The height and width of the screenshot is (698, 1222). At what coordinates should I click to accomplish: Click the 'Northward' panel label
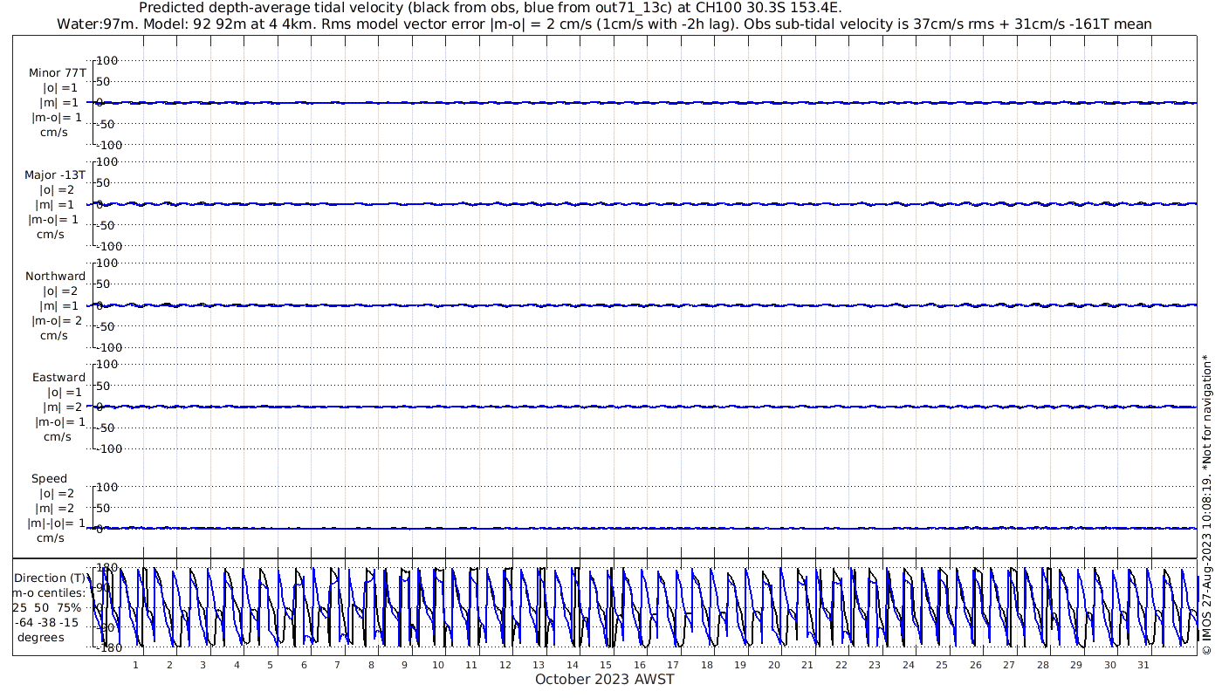coord(56,276)
